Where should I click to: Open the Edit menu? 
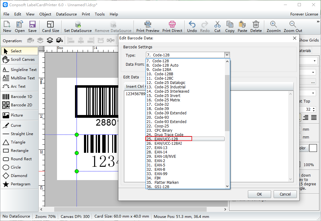pos(18,14)
